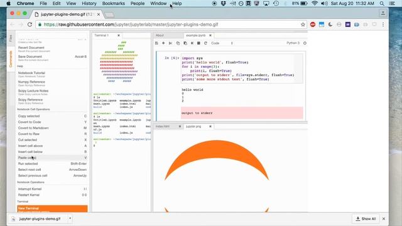Click the copy-cell icon in notebook toolbar
The image size is (402, 226).
[178, 43]
